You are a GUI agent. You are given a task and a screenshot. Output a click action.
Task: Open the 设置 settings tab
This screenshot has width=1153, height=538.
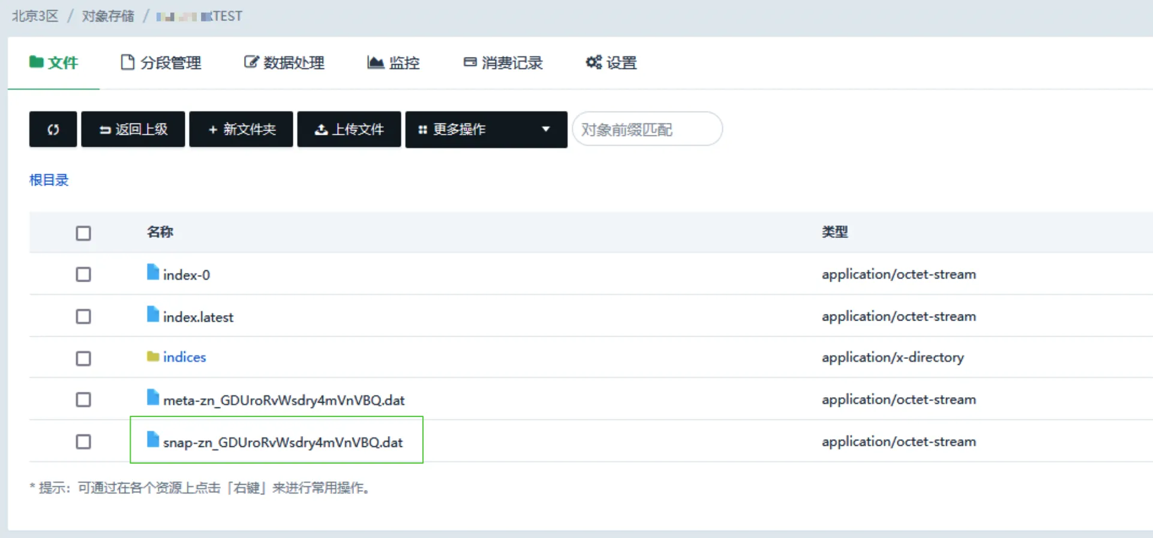click(x=611, y=63)
